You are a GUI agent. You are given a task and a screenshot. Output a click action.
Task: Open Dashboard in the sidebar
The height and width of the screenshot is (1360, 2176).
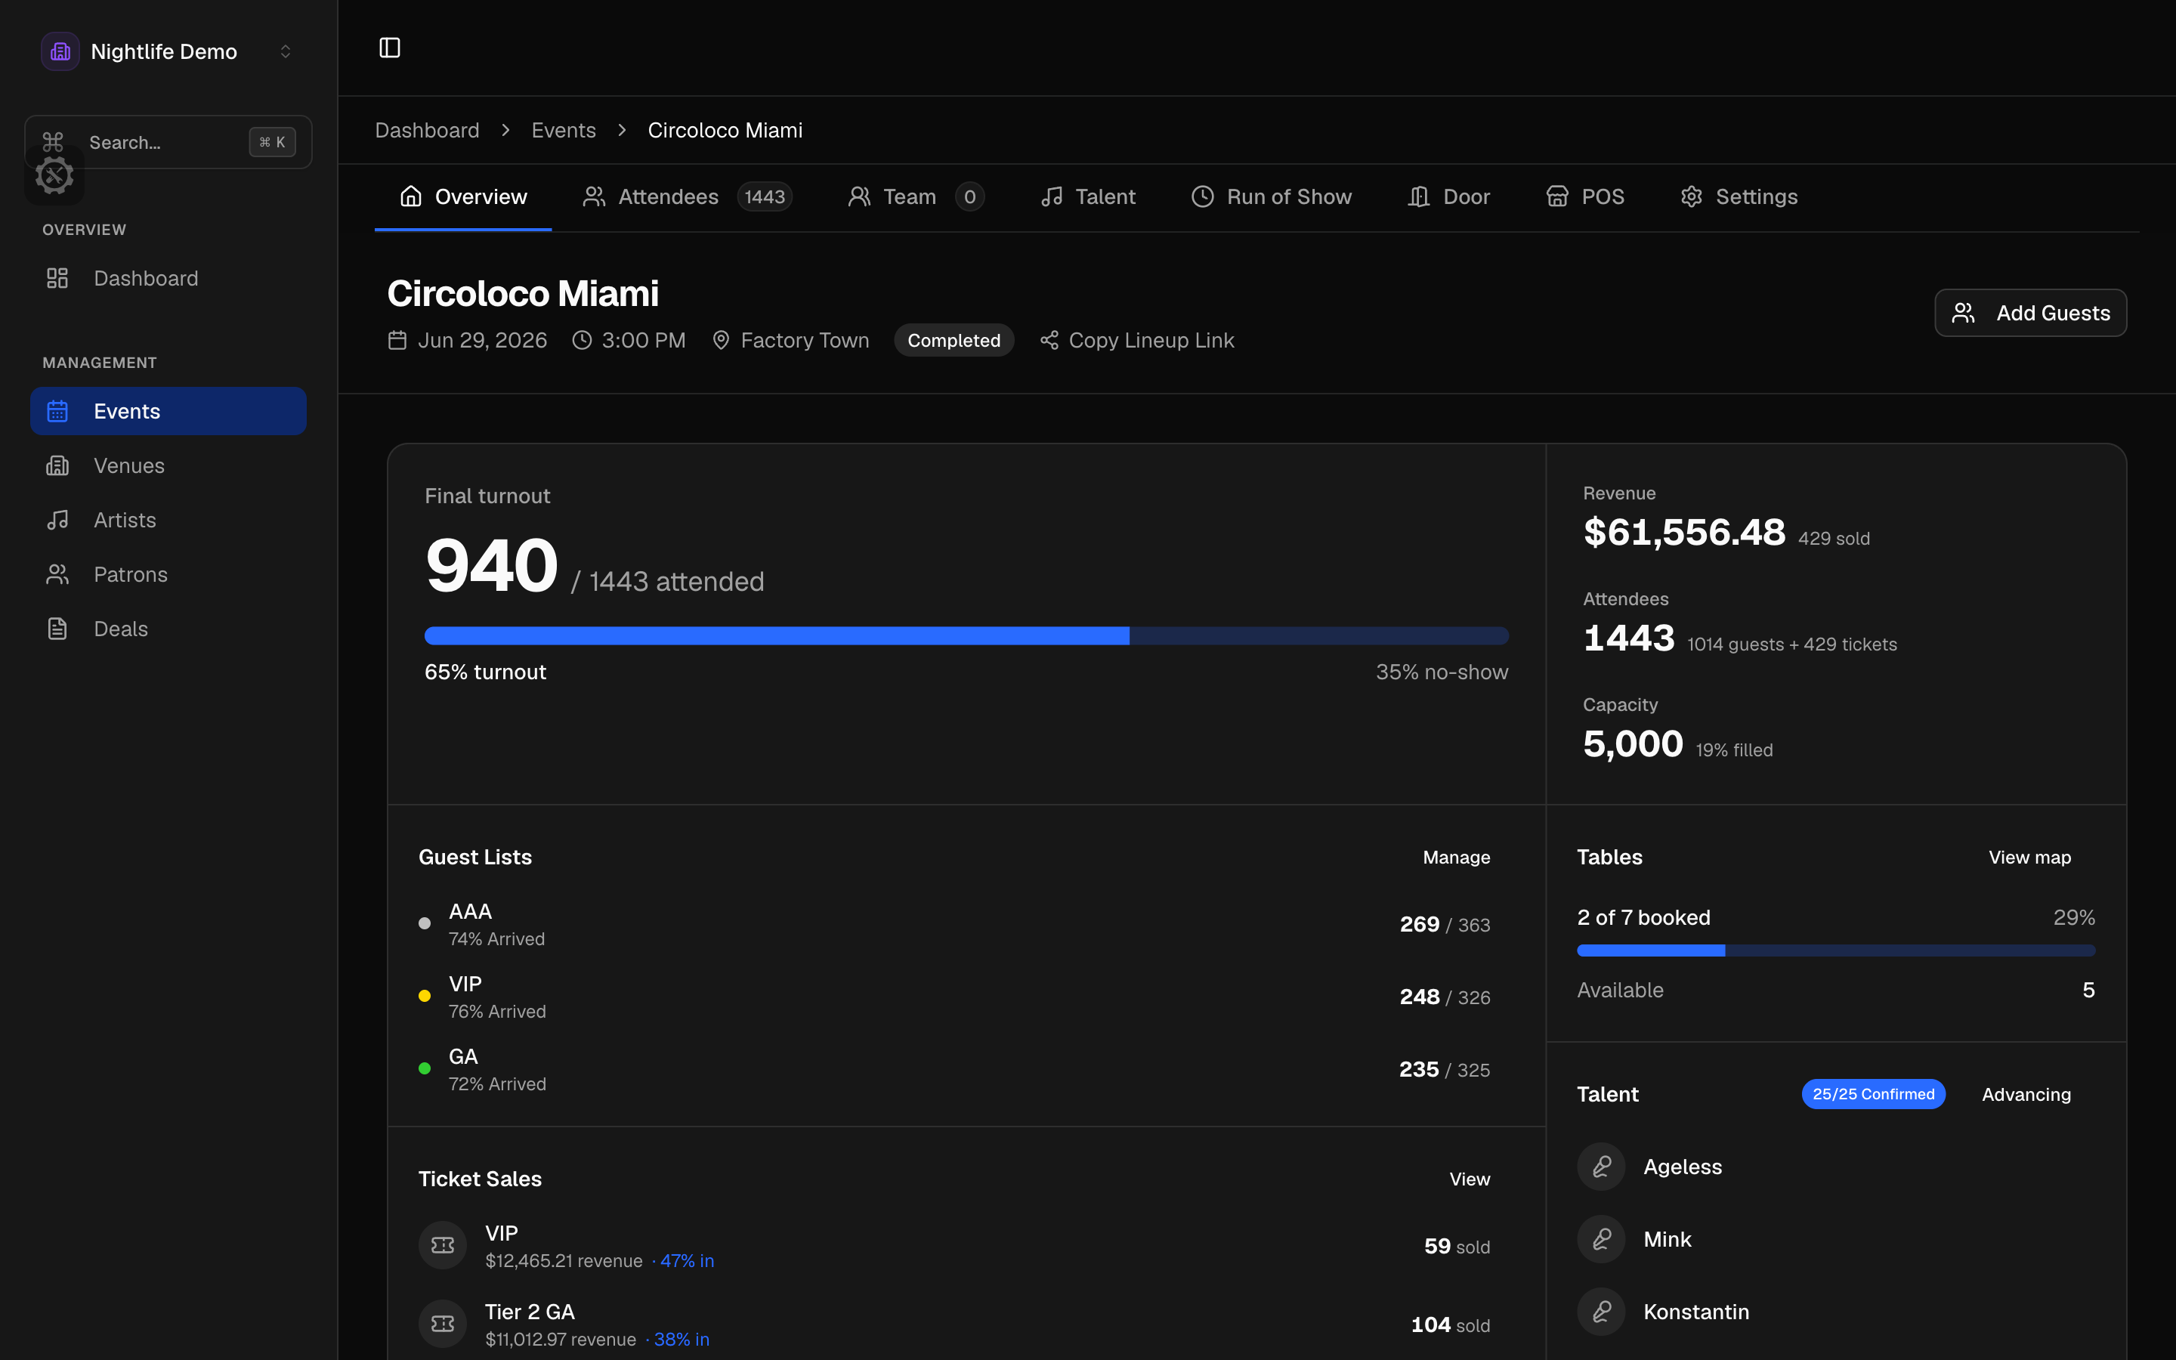click(x=168, y=278)
